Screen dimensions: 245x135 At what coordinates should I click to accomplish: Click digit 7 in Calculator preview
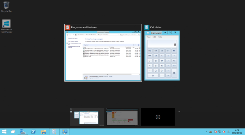(150, 61)
